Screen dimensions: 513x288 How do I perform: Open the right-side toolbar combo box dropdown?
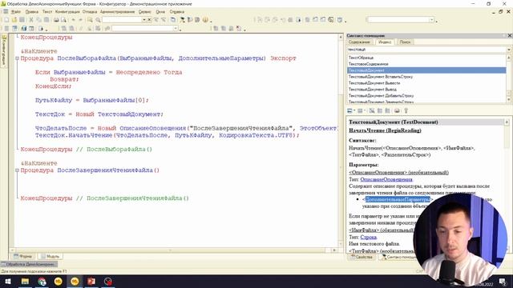coord(431,20)
